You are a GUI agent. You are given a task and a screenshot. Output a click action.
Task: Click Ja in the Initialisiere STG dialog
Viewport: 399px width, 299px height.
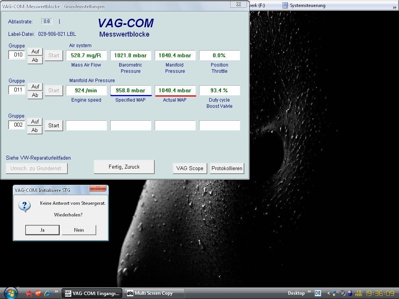click(x=42, y=230)
